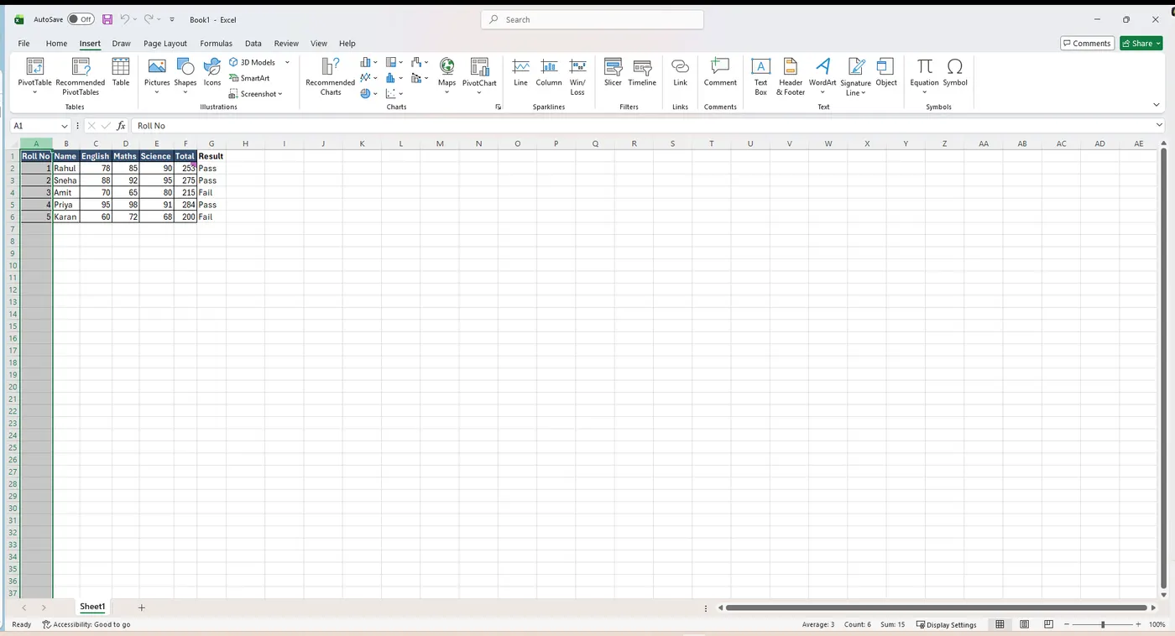Screen dimensions: 1175x636
Task: Open Customize Quick Access Toolbar dropdown
Action: click(x=172, y=19)
